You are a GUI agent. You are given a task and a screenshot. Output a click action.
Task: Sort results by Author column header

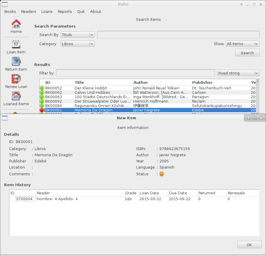(161, 82)
